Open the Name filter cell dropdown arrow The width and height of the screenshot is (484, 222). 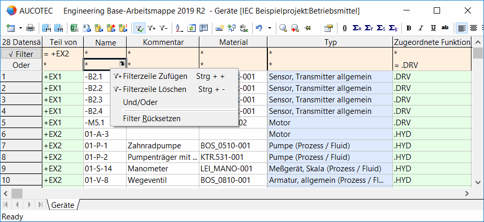click(x=122, y=64)
